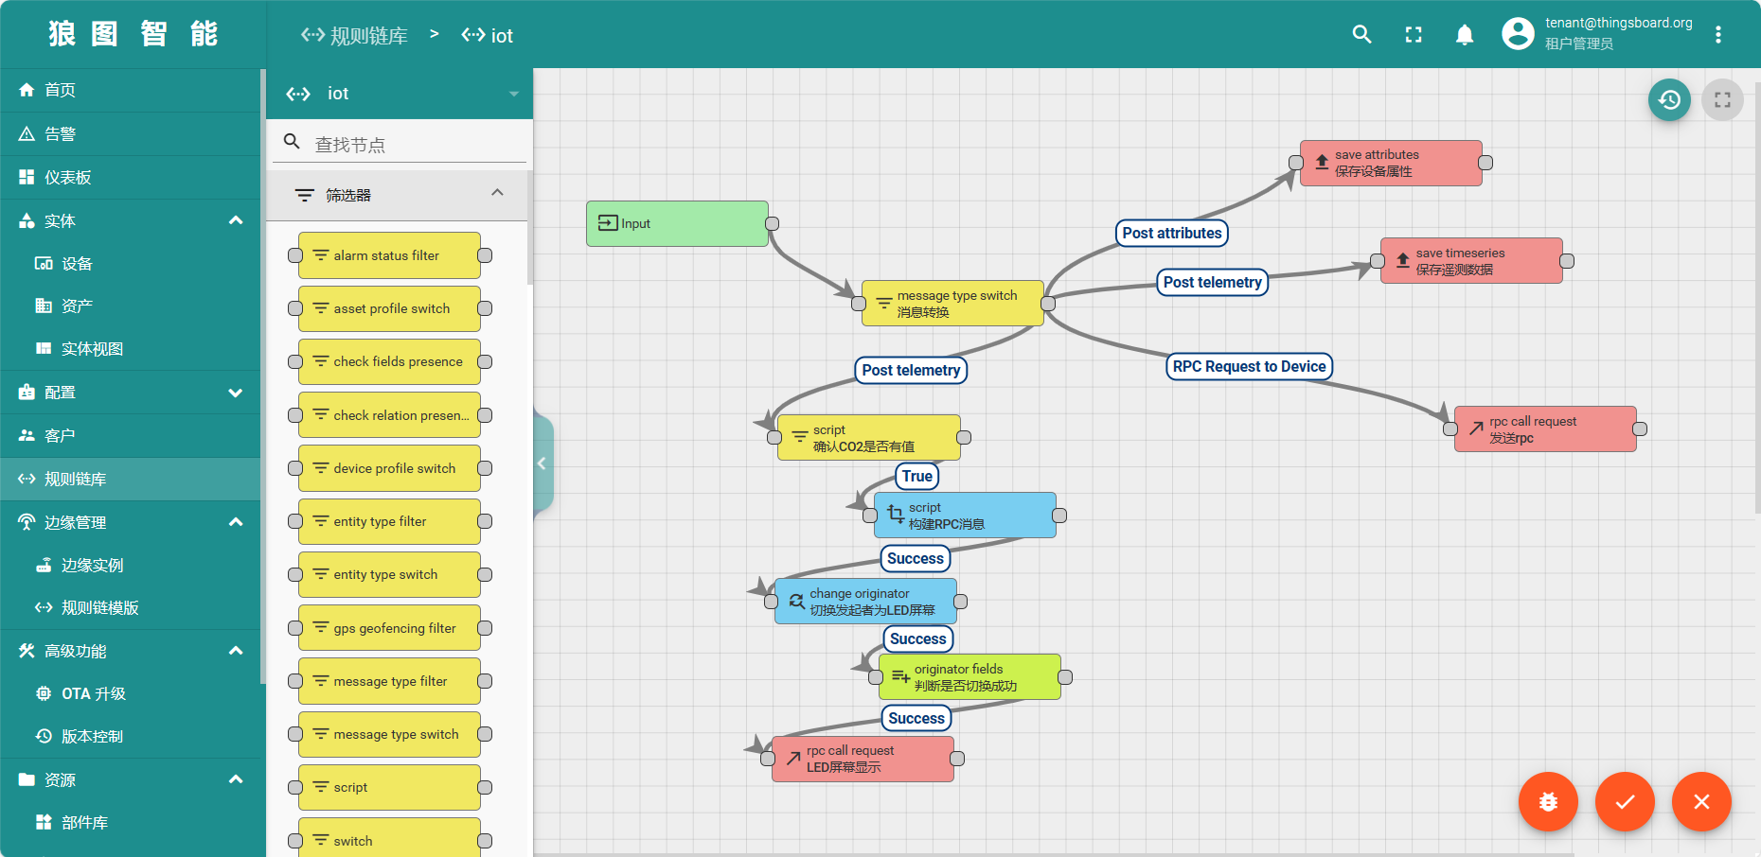Image resolution: width=1761 pixels, height=857 pixels.
Task: Select entity type filter library node
Action: (389, 521)
